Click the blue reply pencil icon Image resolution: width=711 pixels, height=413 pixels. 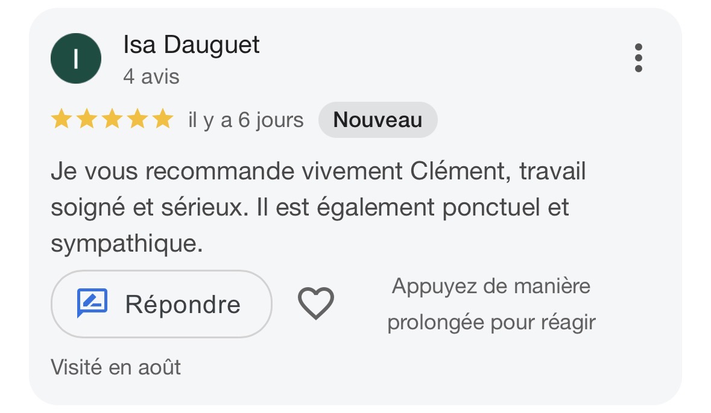coord(92,302)
